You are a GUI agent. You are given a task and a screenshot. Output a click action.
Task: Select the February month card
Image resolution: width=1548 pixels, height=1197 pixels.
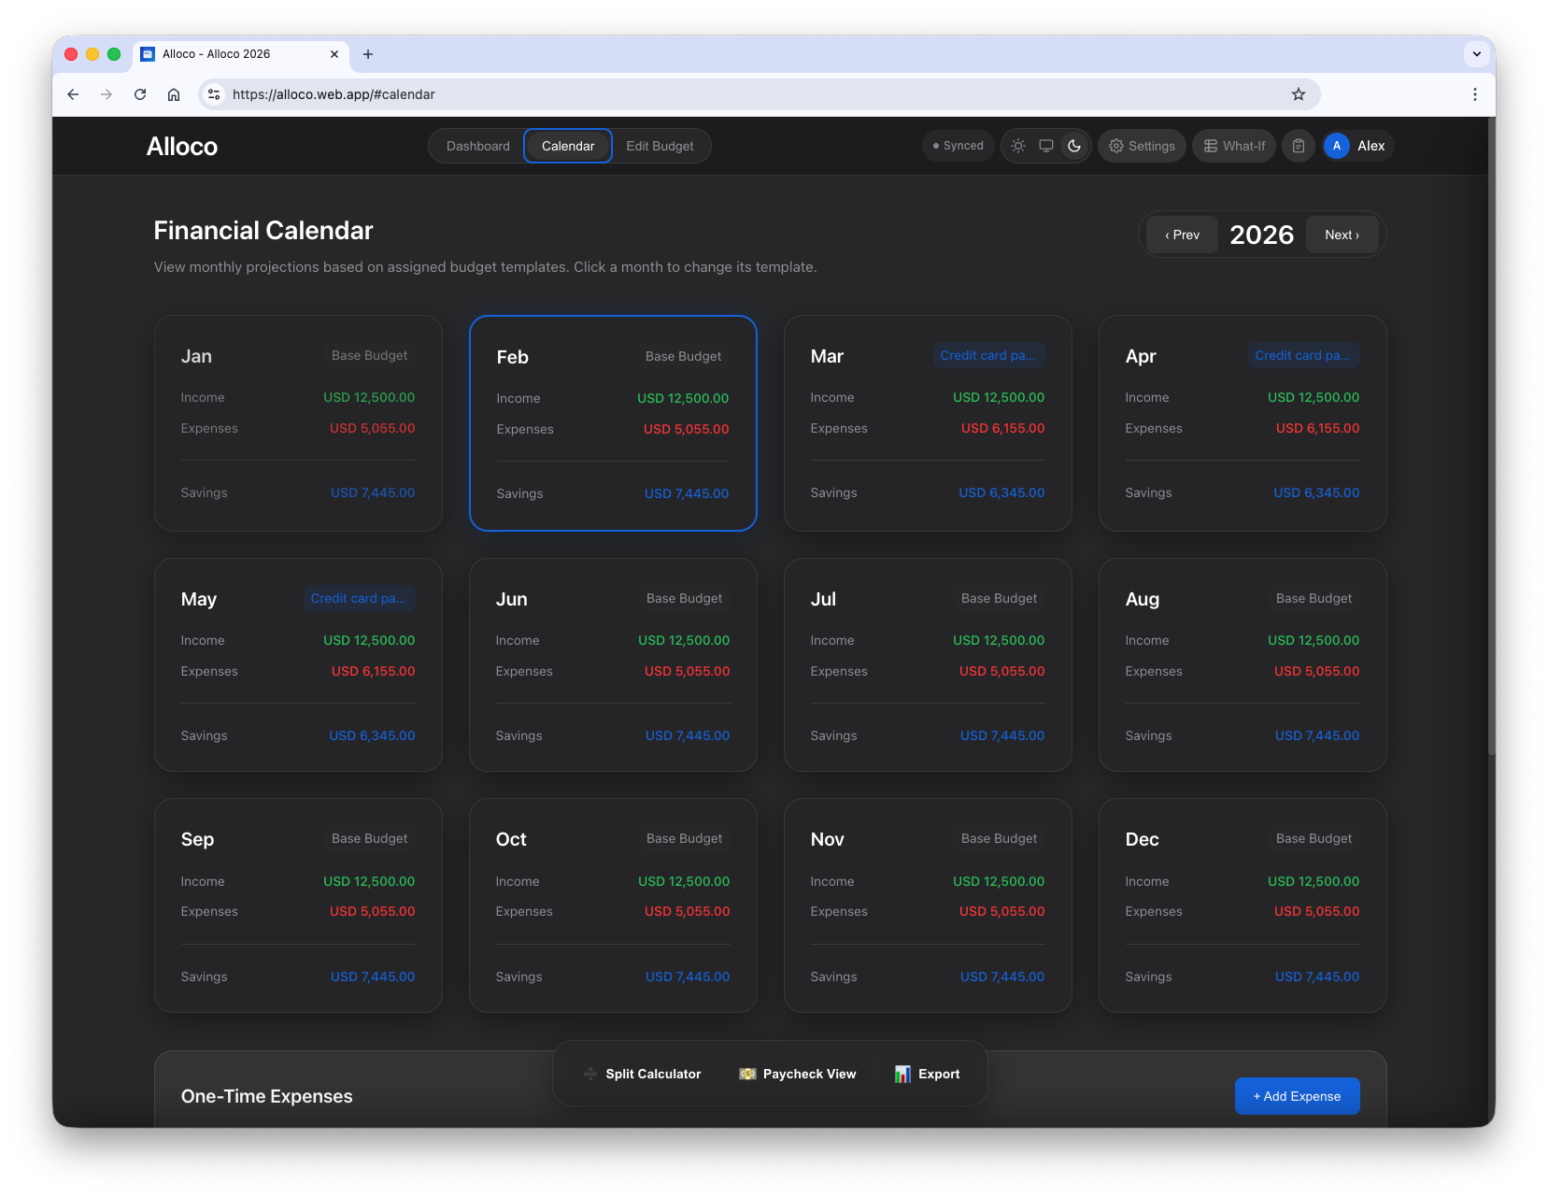(613, 423)
